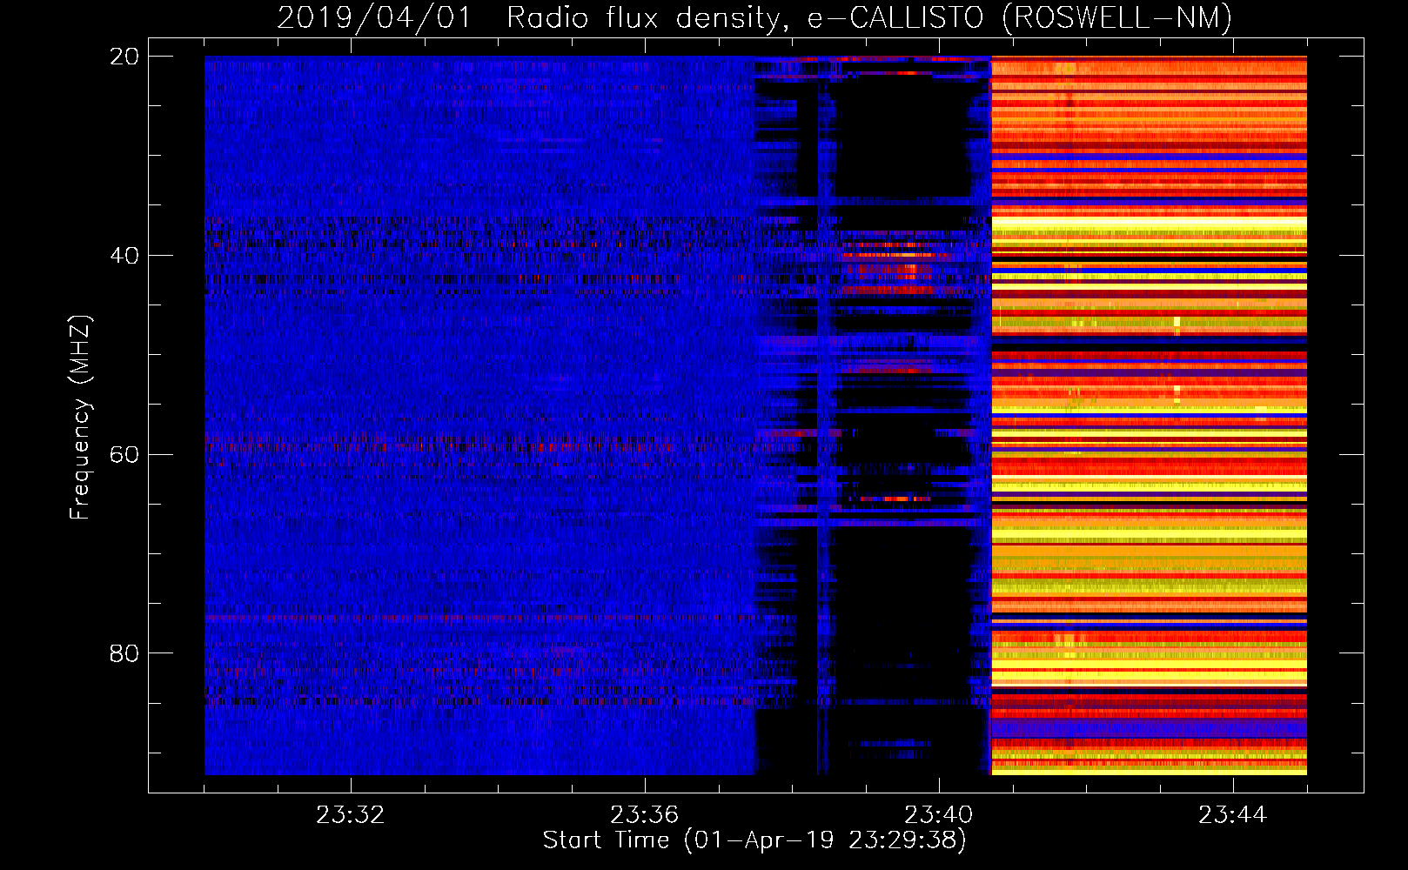This screenshot has width=1408, height=870.
Task: Click the 23:40 time tick label
Action: point(938,815)
